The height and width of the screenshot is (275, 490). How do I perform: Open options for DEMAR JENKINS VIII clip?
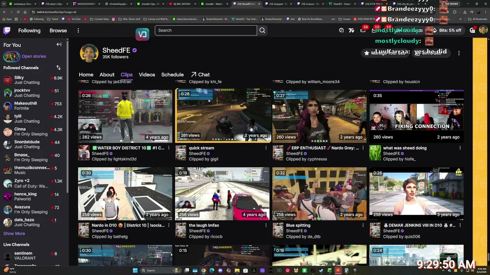tap(460, 225)
